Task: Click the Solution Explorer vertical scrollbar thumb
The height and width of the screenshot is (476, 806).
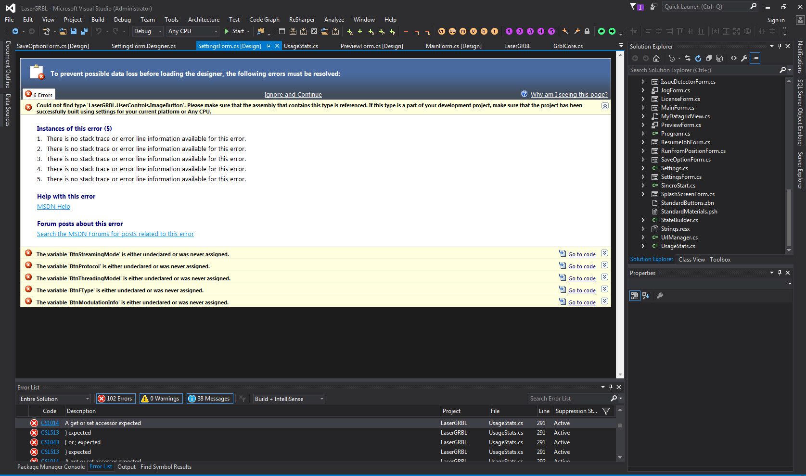Action: click(789, 218)
